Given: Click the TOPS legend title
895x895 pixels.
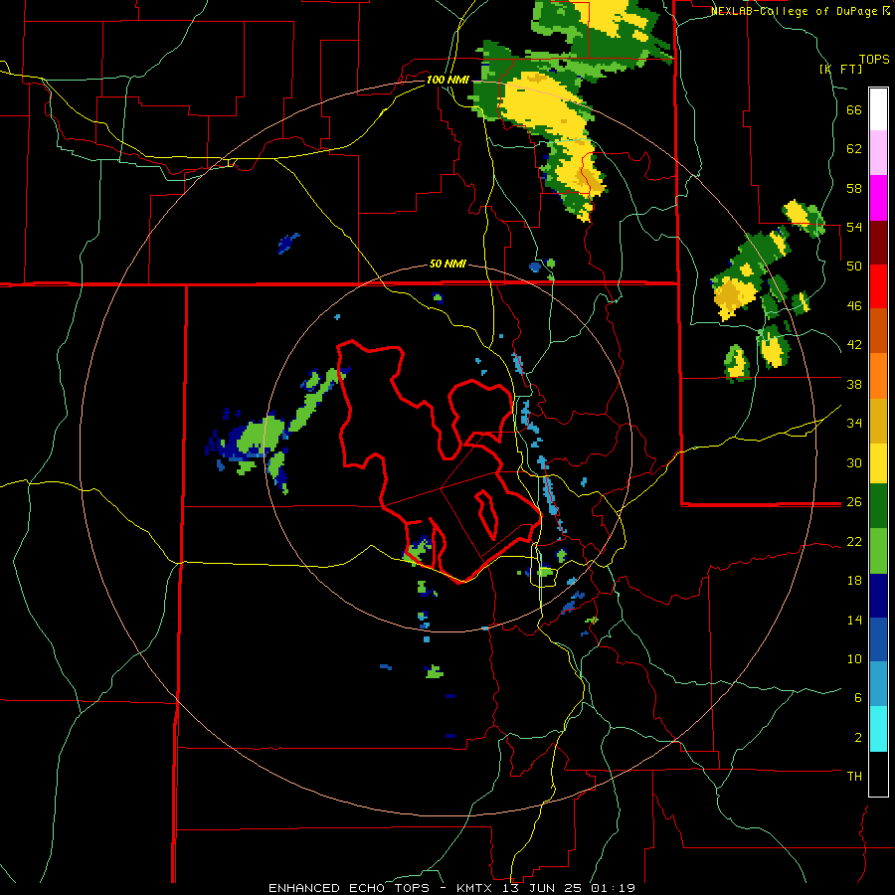Looking at the screenshot, I should tap(874, 60).
